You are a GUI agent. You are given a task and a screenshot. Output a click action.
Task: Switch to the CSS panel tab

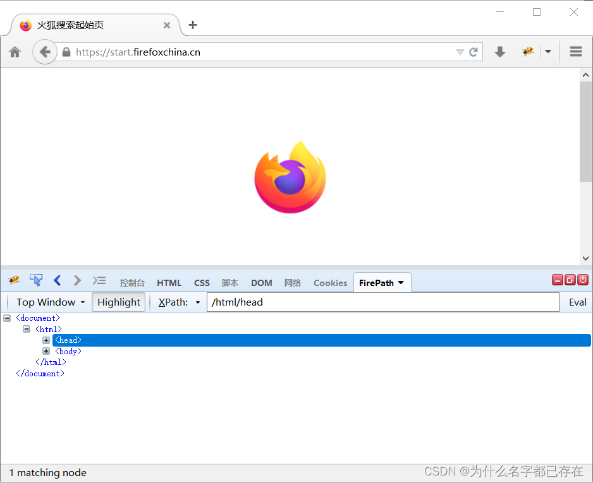pyautogui.click(x=202, y=283)
